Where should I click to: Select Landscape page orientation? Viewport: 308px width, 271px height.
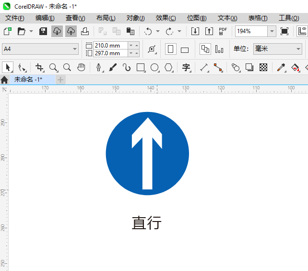[x=185, y=50]
